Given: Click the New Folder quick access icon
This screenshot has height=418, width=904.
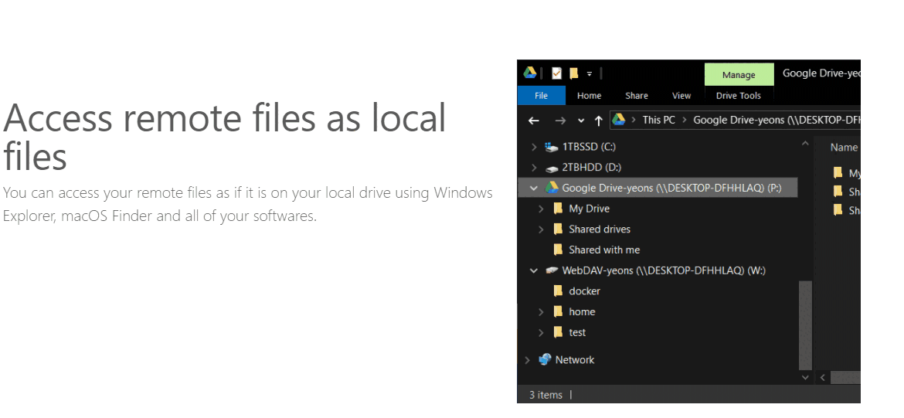Looking at the screenshot, I should [x=573, y=73].
